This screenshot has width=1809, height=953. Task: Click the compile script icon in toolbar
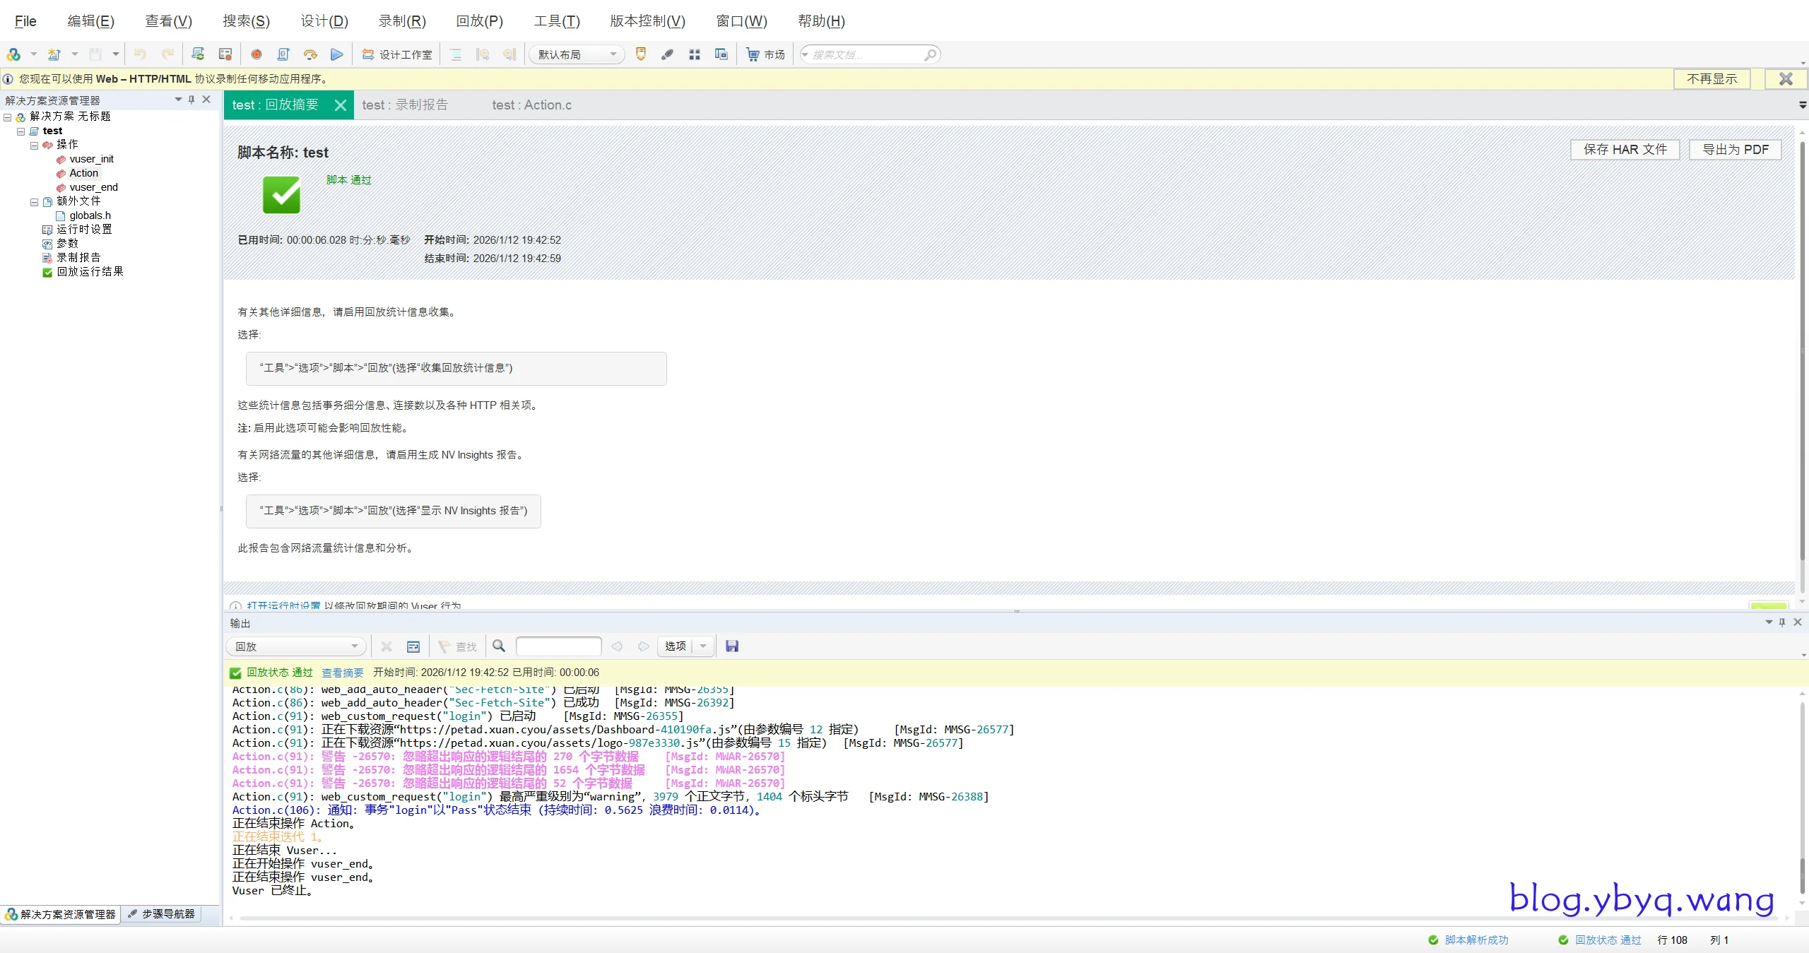[283, 54]
